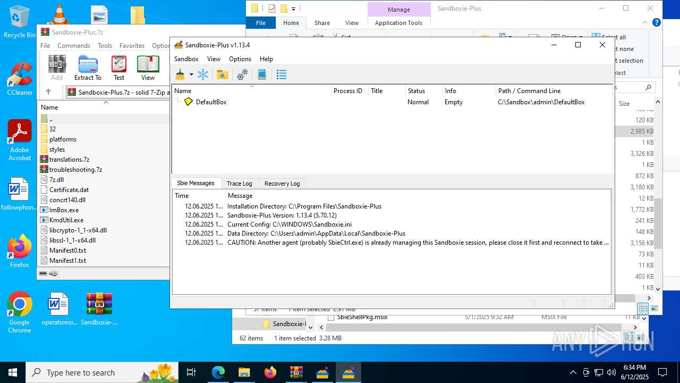Click the small chevron above Name column
This screenshot has height=383, width=680.
point(252,86)
